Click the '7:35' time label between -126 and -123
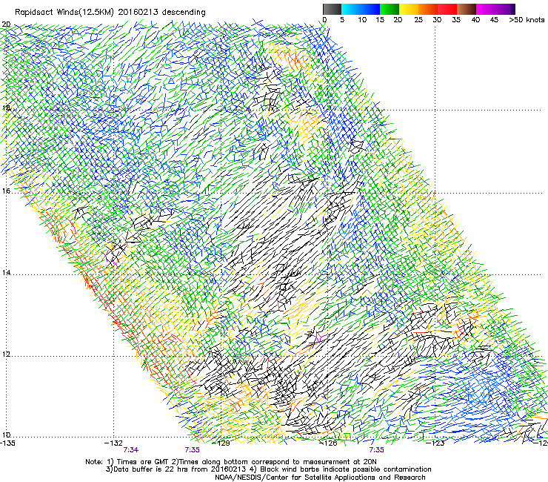 (376, 450)
